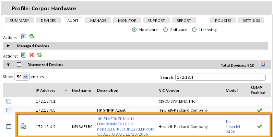Open the column chooser icon near Total Devices
The height and width of the screenshot is (137, 273).
(262, 64)
